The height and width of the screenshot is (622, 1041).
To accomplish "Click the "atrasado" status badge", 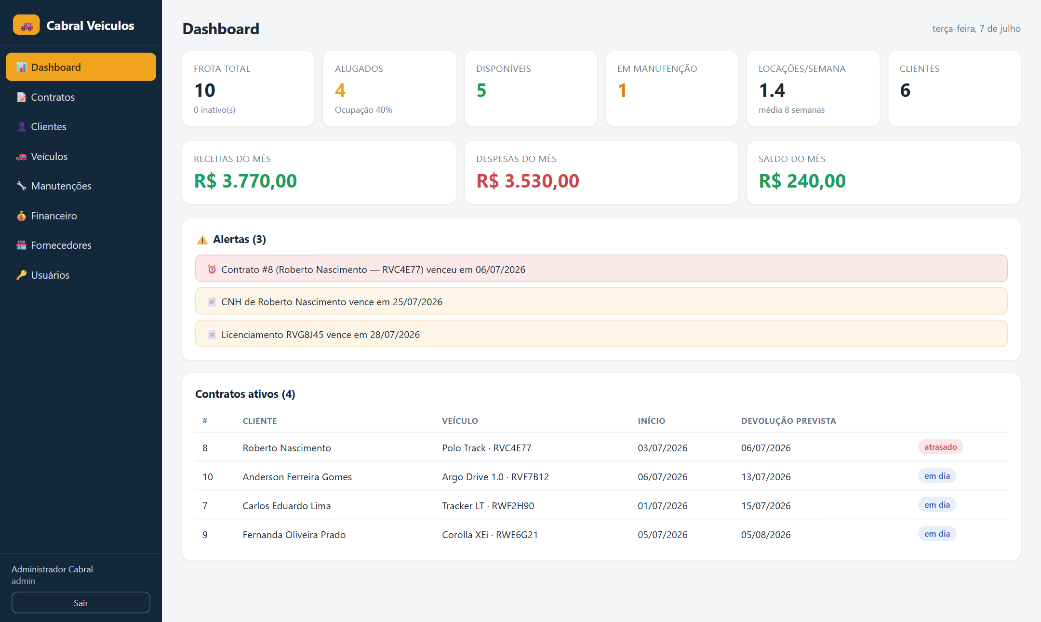I will pos(940,447).
